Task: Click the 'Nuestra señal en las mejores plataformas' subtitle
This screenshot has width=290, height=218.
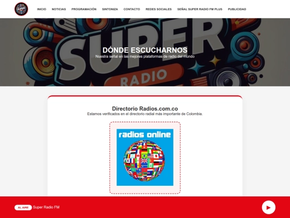Action: click(x=145, y=57)
